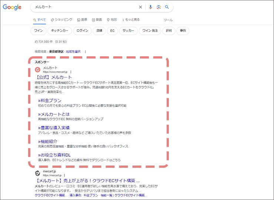Switch to the ショッピング tab
Image resolution: width=274 pixels, height=200 pixels.
click(x=61, y=20)
